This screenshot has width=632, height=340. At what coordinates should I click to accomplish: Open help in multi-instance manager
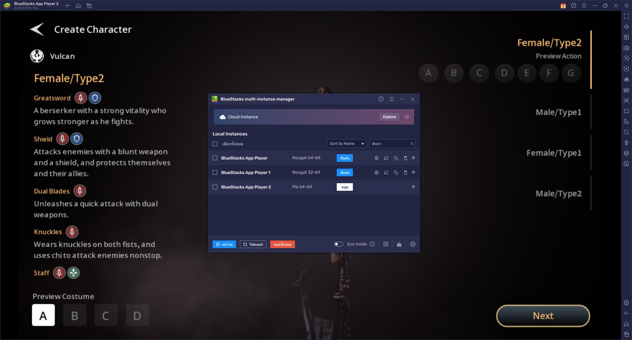pyautogui.click(x=381, y=99)
